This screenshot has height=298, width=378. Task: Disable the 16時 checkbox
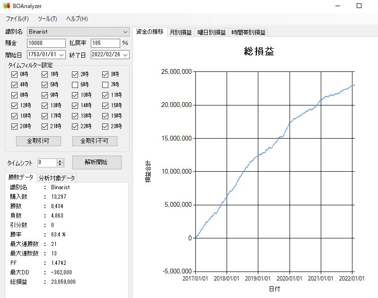click(x=14, y=116)
